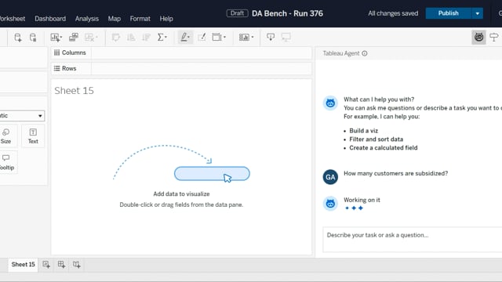502x282 pixels.
Task: Click the Presentation Mode icon
Action: (286, 38)
